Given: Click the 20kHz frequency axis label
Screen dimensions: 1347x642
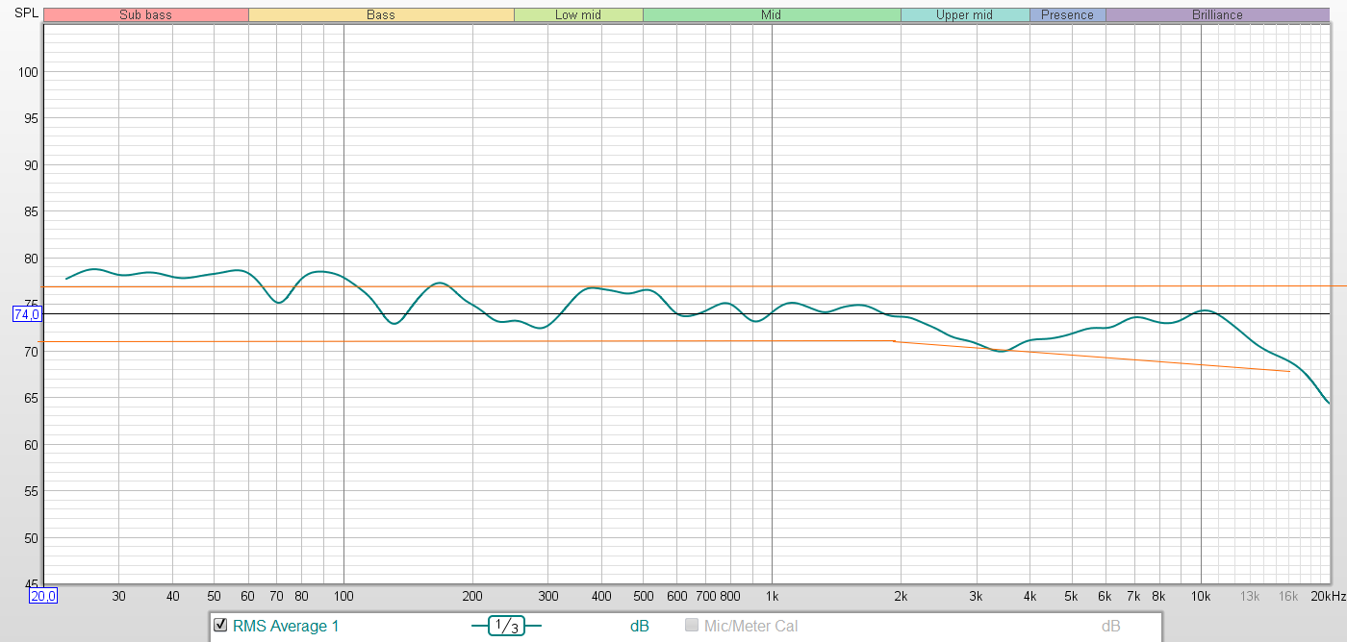Looking at the screenshot, I should pyautogui.click(x=1328, y=596).
